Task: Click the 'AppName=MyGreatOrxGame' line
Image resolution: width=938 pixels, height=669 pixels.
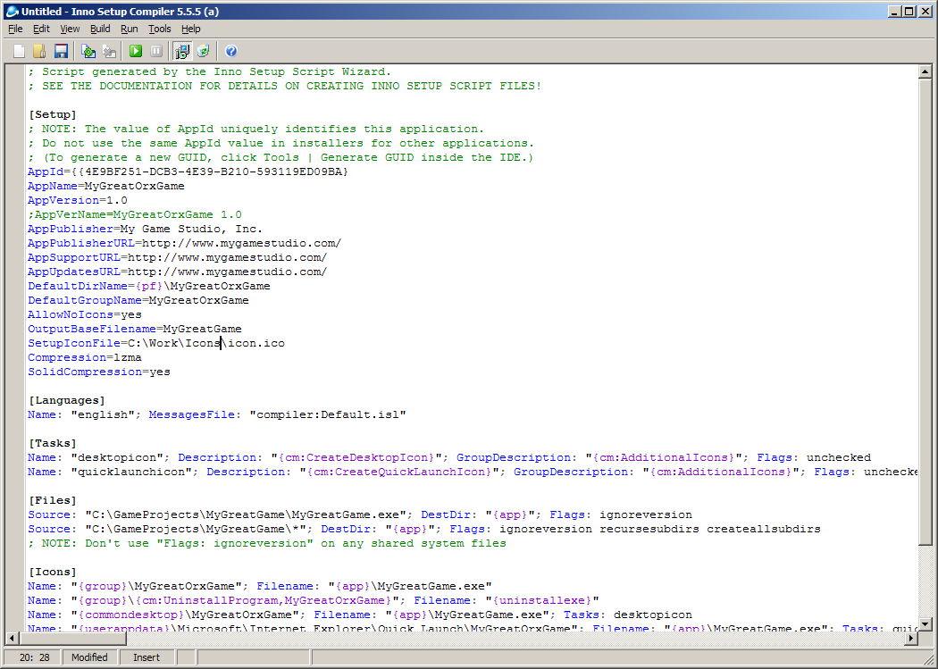Action: pyautogui.click(x=106, y=186)
